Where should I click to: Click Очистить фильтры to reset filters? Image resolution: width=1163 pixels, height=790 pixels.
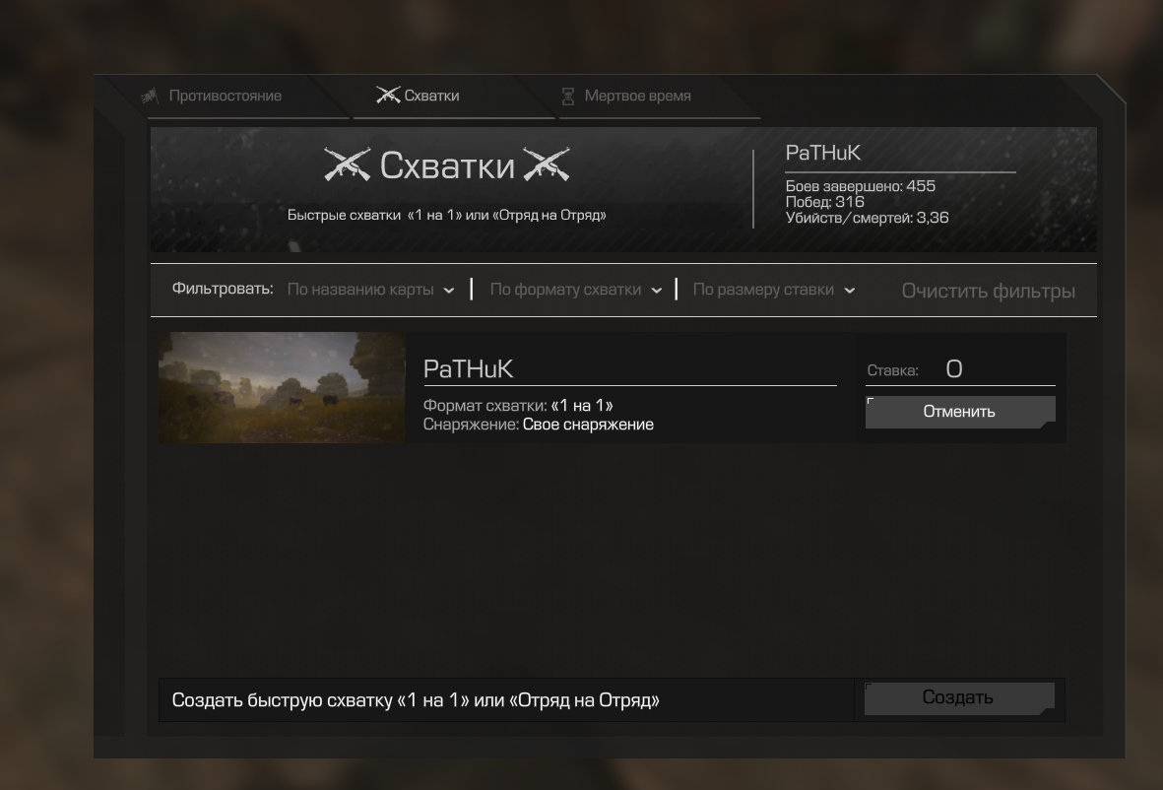[x=988, y=291]
